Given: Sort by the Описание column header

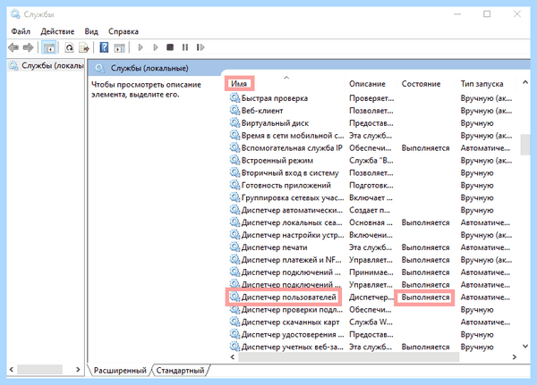Looking at the screenshot, I should [x=367, y=84].
